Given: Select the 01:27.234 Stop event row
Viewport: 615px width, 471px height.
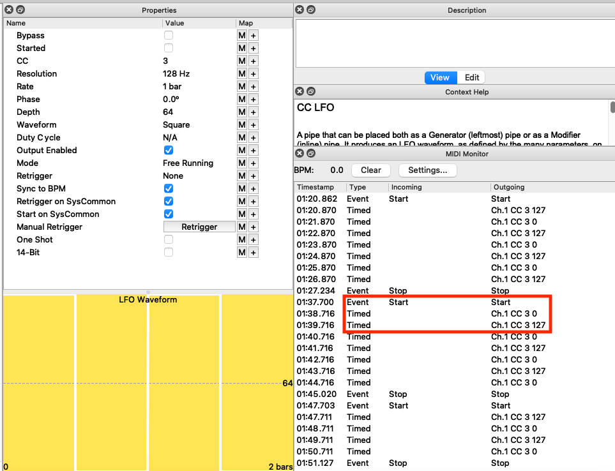Looking at the screenshot, I should pyautogui.click(x=454, y=291).
